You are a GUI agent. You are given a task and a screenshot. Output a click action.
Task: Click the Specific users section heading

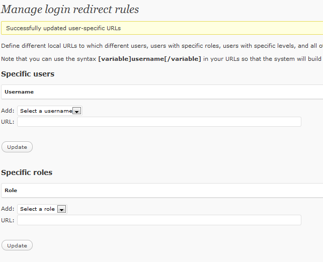(28, 74)
